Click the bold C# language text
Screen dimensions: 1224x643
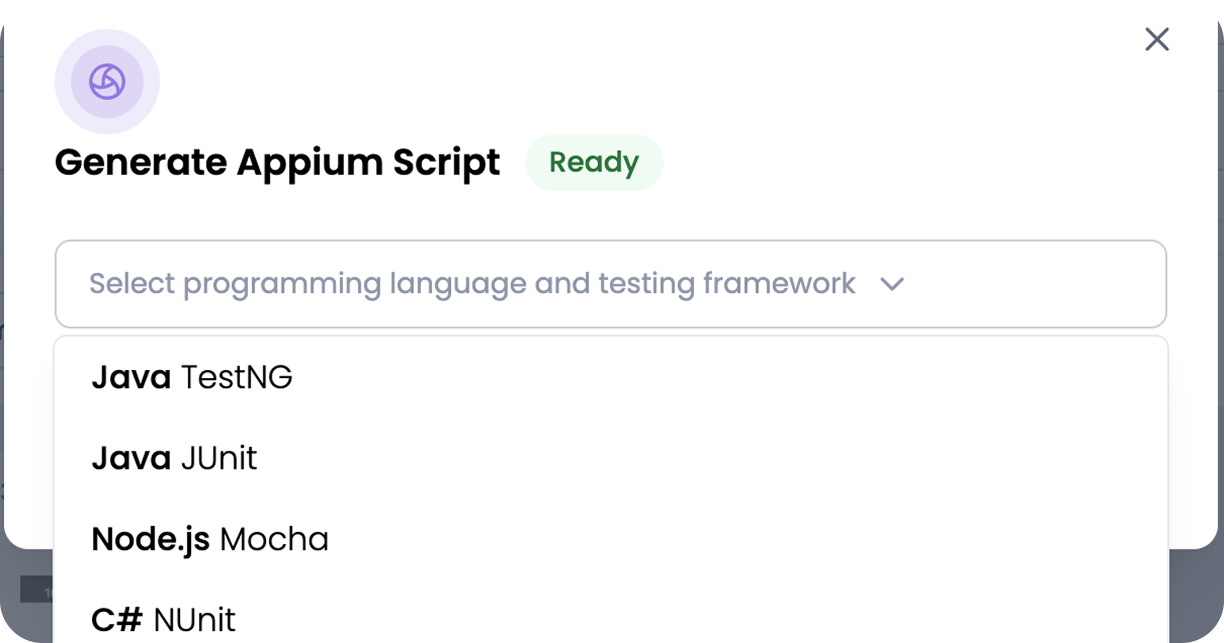(117, 619)
